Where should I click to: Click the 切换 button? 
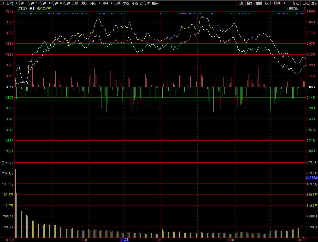pyautogui.click(x=241, y=3)
